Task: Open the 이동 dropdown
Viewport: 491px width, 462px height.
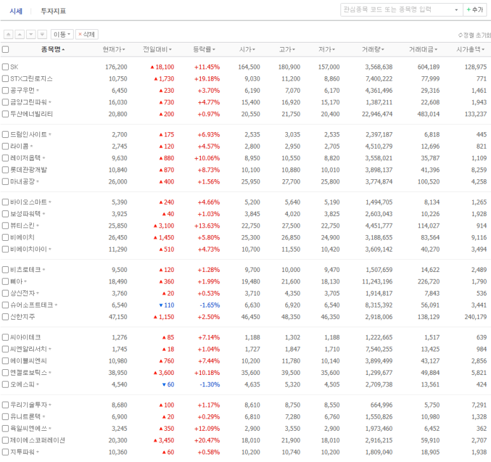Action: pyautogui.click(x=62, y=34)
